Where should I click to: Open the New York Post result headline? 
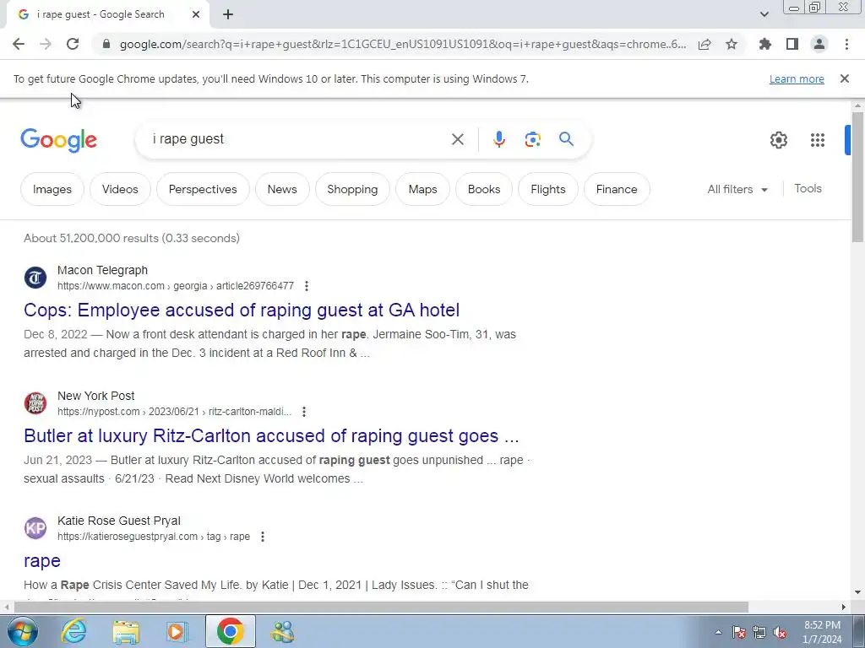(271, 436)
